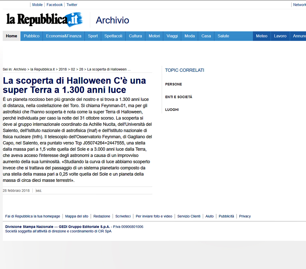Click the 'sez.' label beside the date

[x=39, y=191]
